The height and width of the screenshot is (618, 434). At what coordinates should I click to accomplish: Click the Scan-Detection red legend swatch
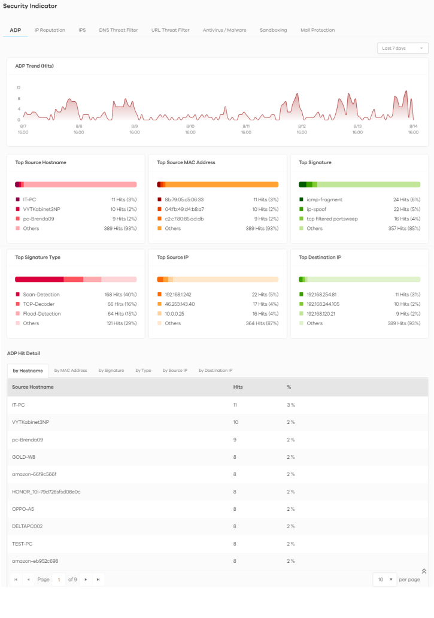click(x=18, y=295)
